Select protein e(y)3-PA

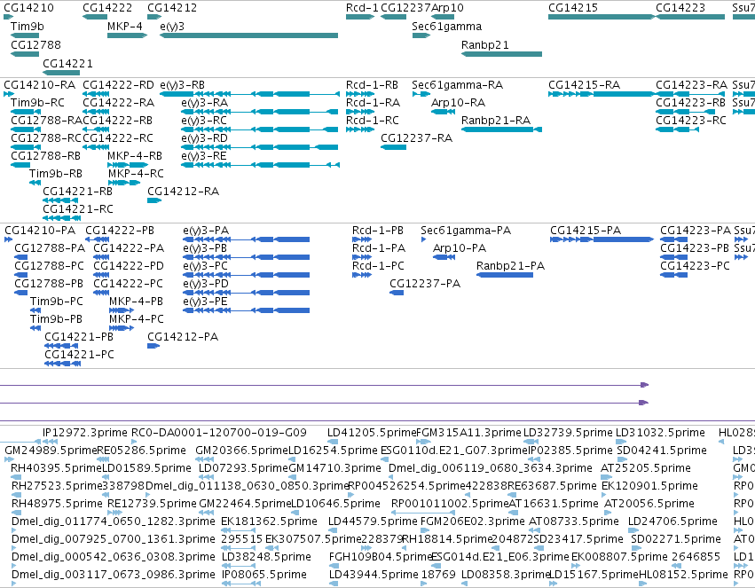pyautogui.click(x=246, y=239)
